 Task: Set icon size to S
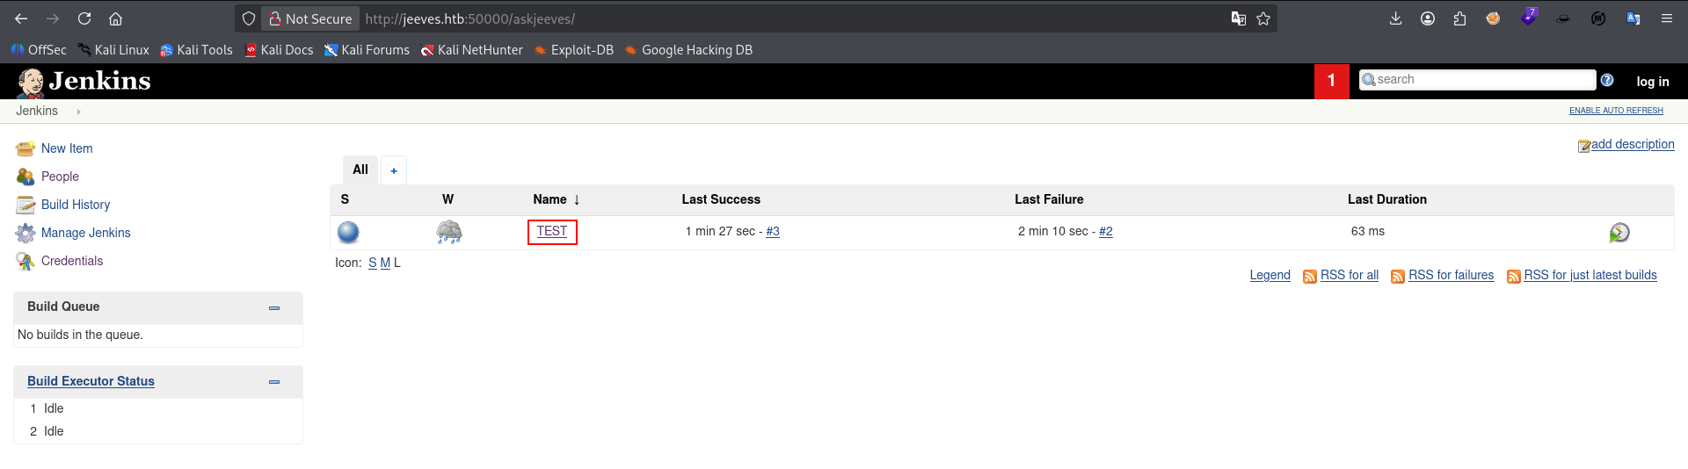373,263
